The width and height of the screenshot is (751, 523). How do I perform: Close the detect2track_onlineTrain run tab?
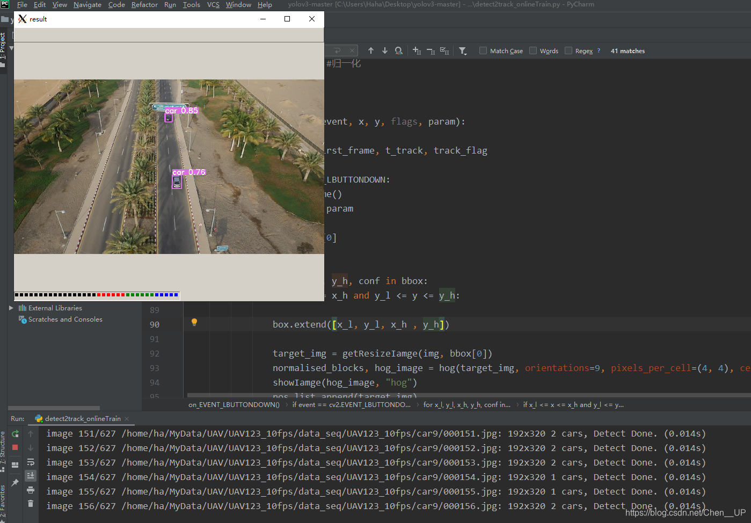coord(127,418)
